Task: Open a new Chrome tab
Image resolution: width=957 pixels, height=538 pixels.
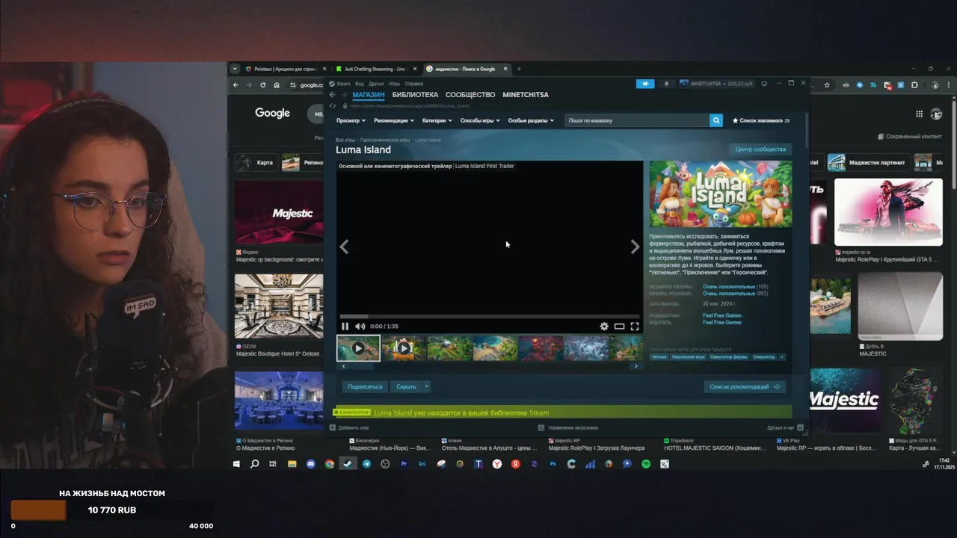Action: pyautogui.click(x=519, y=69)
